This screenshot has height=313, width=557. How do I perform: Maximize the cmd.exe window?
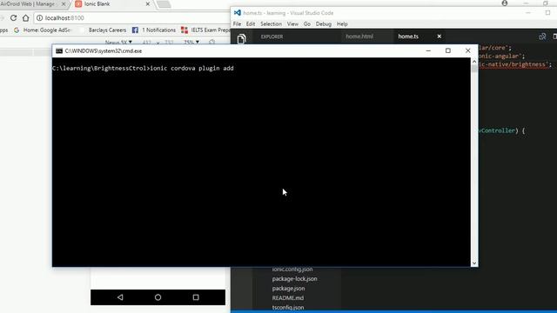[448, 50]
